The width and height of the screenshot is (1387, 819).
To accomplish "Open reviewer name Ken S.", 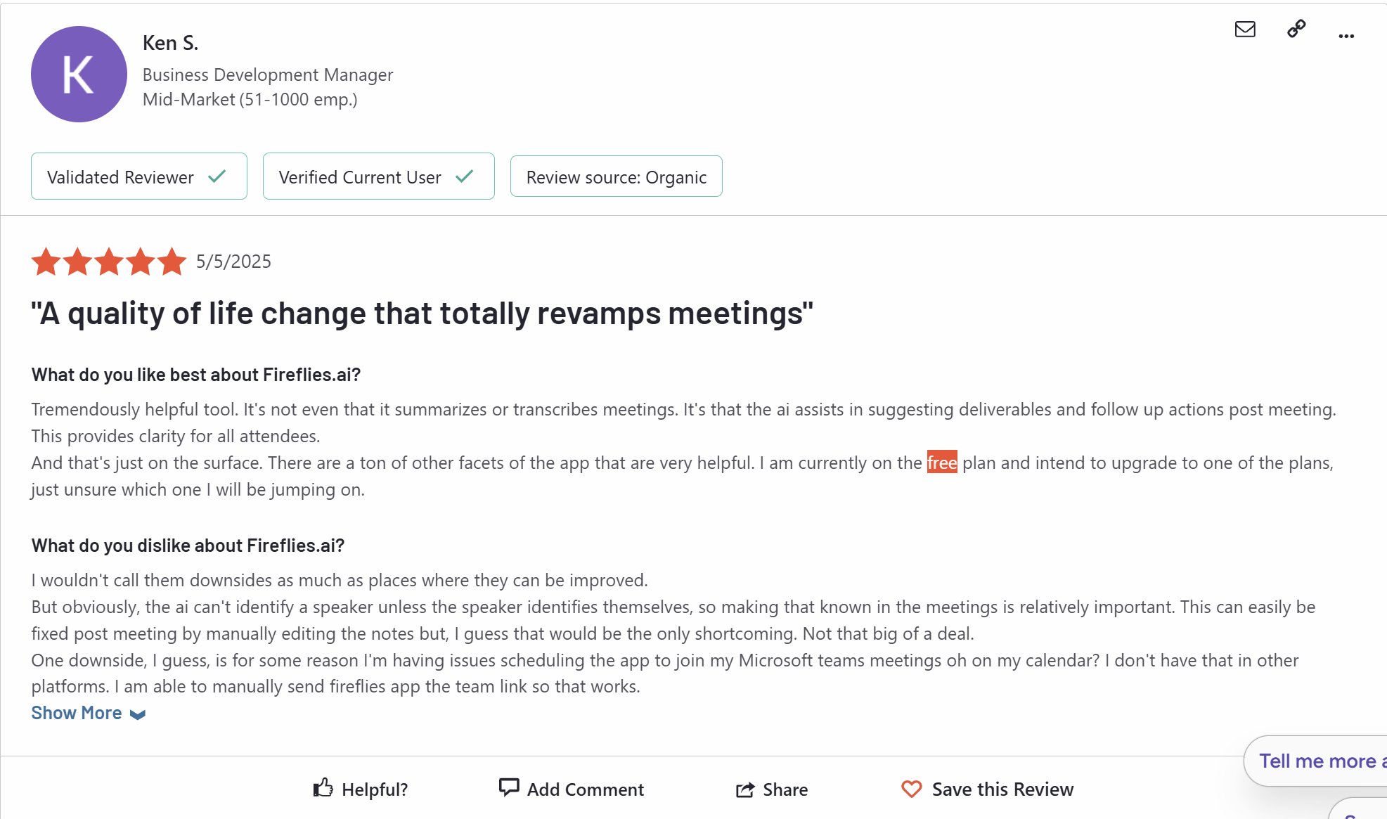I will pos(170,43).
